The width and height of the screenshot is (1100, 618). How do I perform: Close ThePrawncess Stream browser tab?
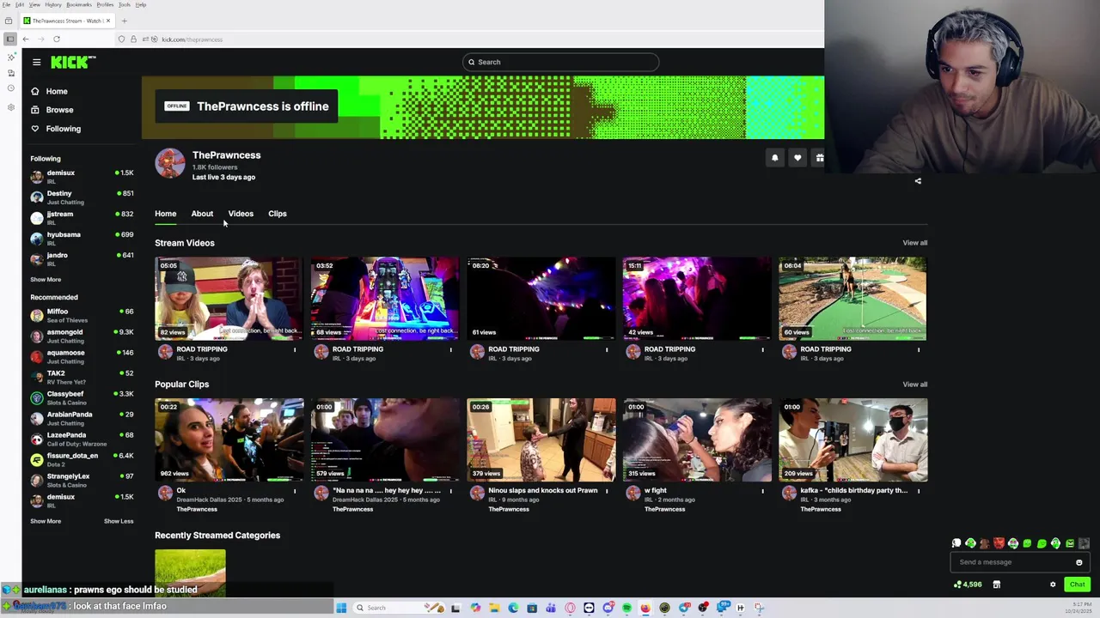[107, 21]
